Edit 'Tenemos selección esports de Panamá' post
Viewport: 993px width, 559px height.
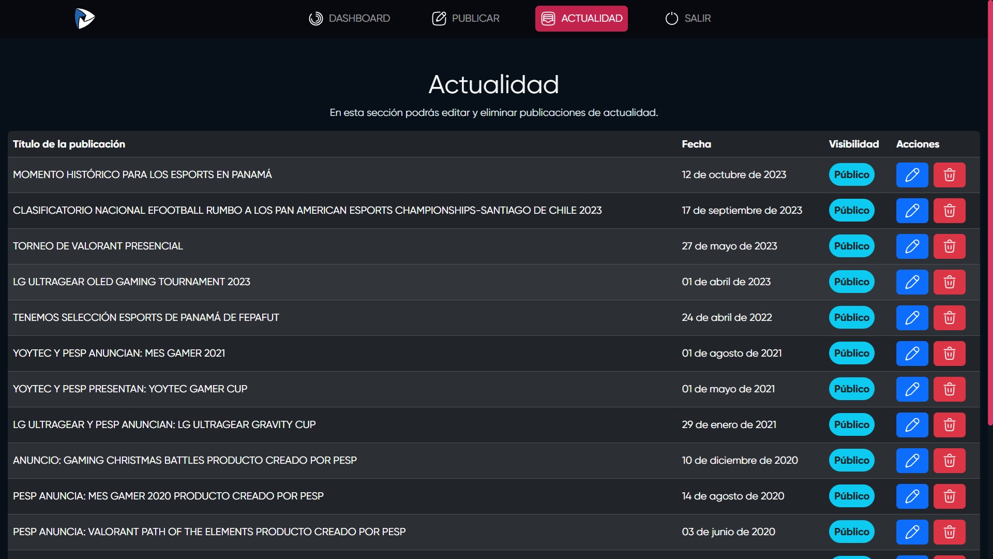click(x=912, y=318)
